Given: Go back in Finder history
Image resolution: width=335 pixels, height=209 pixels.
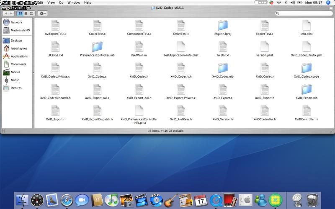Looking at the screenshot, I should click(x=5, y=13).
